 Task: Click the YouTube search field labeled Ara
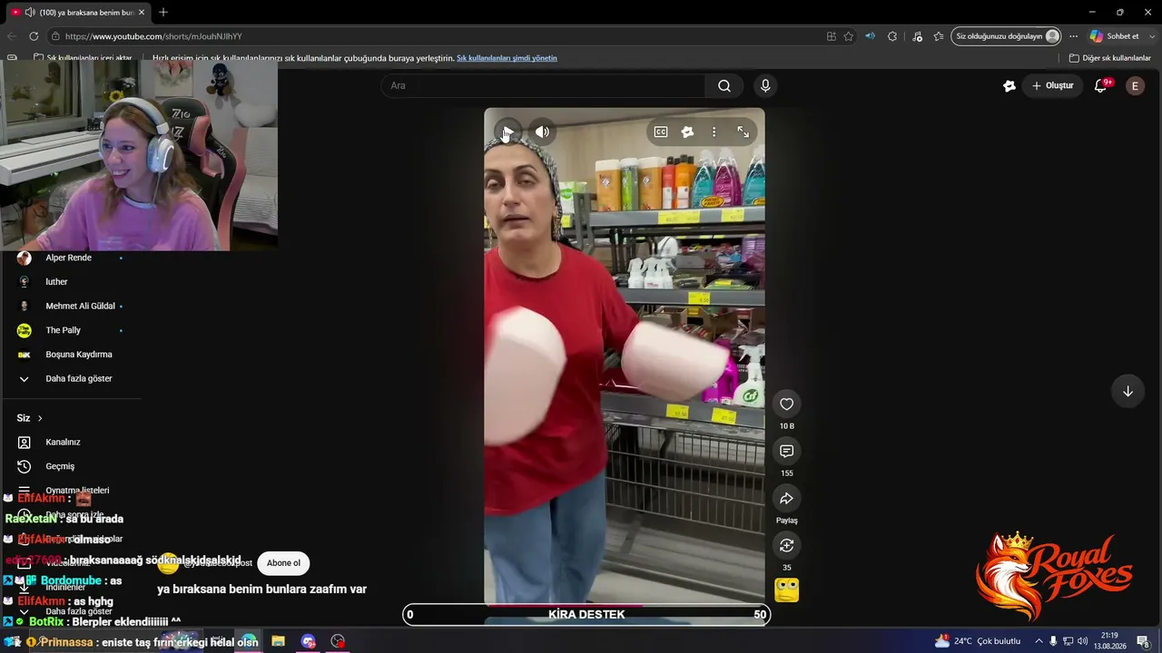tap(543, 86)
